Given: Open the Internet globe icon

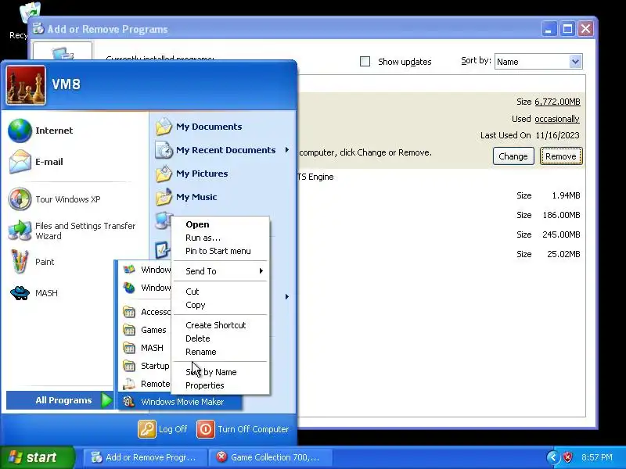Looking at the screenshot, I should pos(20,131).
